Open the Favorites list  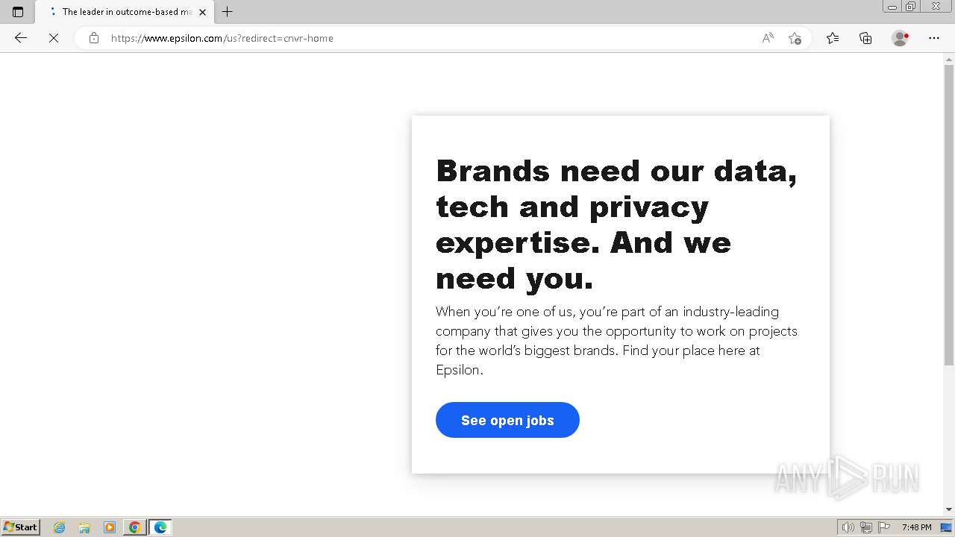click(833, 38)
